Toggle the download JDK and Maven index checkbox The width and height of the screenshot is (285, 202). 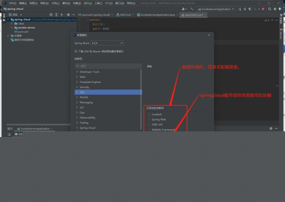coord(76,51)
